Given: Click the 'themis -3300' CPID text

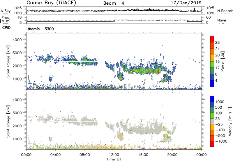Looking at the screenshot, I should pyautogui.click(x=41, y=29).
